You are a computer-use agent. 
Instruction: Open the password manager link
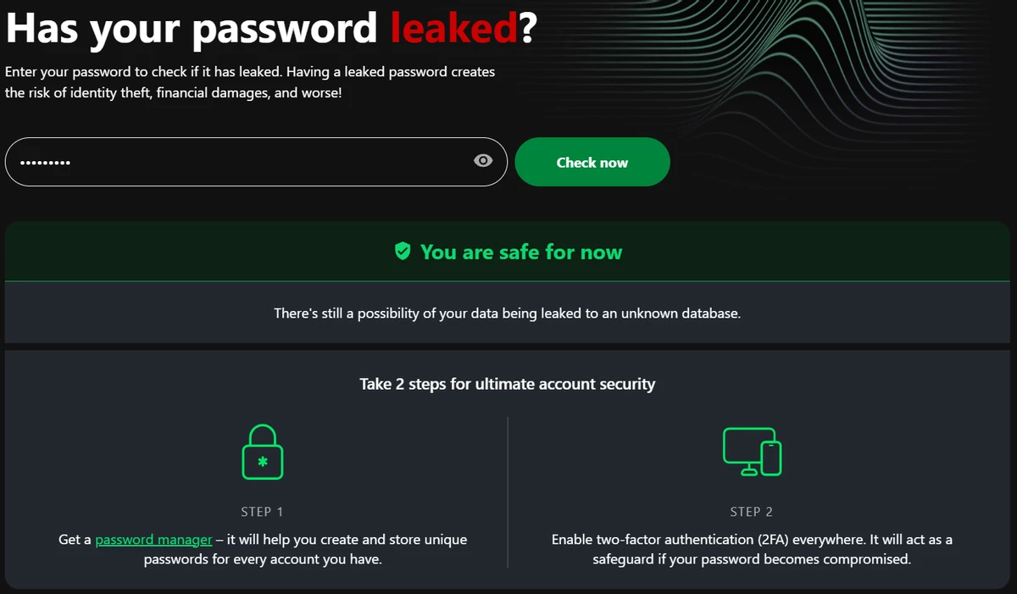(x=153, y=539)
